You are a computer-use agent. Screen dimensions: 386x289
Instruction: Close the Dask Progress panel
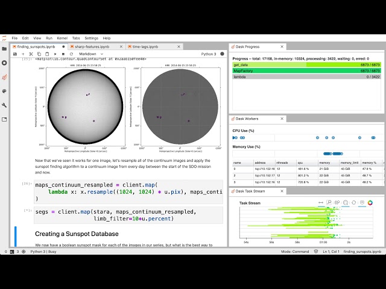[282, 47]
